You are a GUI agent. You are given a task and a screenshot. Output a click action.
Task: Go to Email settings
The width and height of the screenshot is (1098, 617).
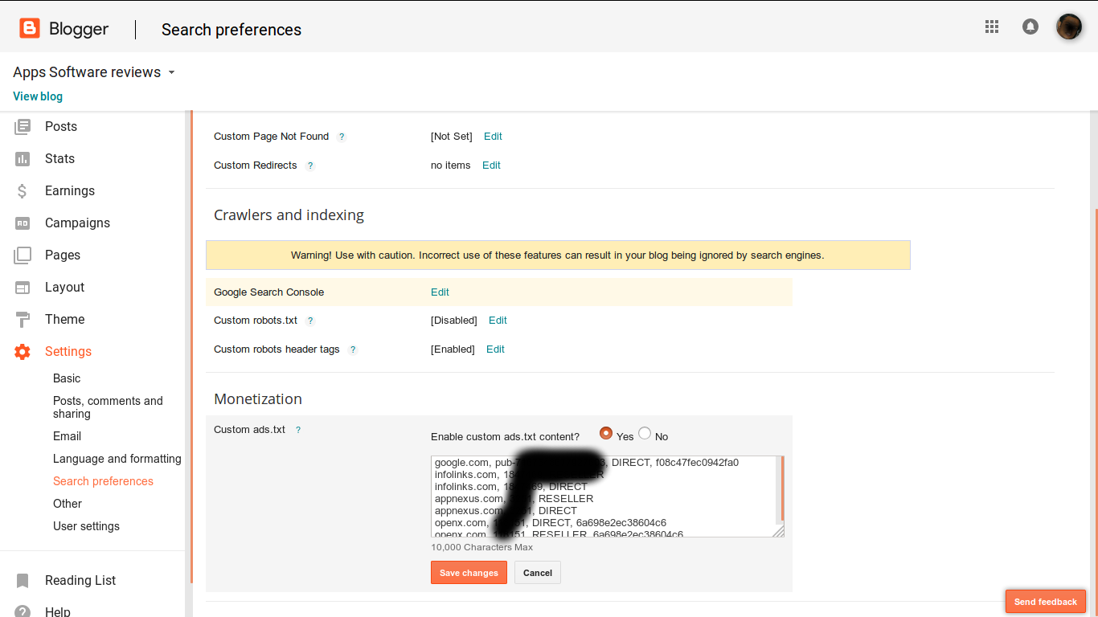click(x=67, y=436)
